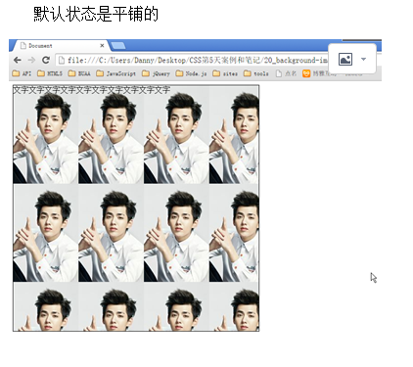Open the 点名 bookmark

point(286,73)
